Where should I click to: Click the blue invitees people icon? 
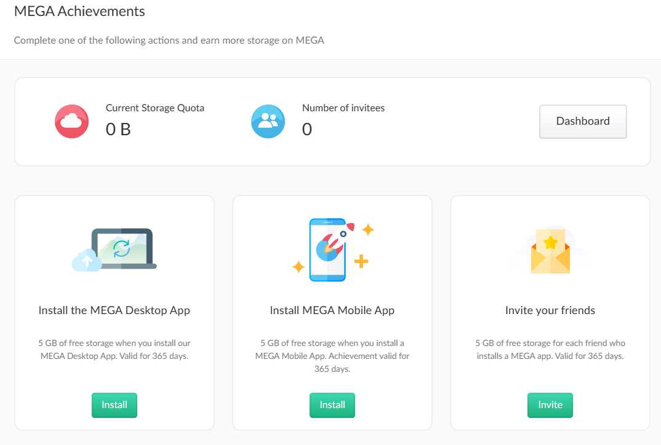(268, 121)
